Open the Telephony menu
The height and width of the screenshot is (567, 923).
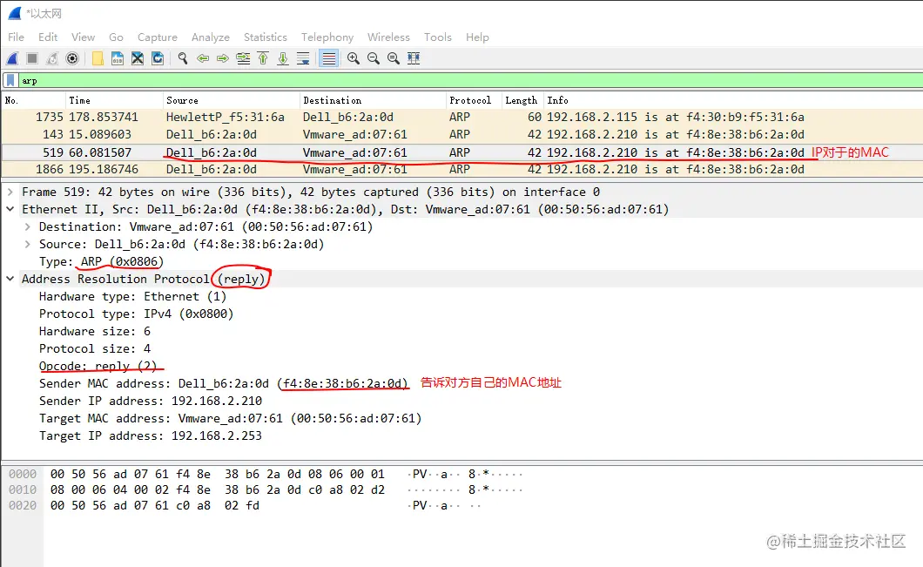click(327, 37)
